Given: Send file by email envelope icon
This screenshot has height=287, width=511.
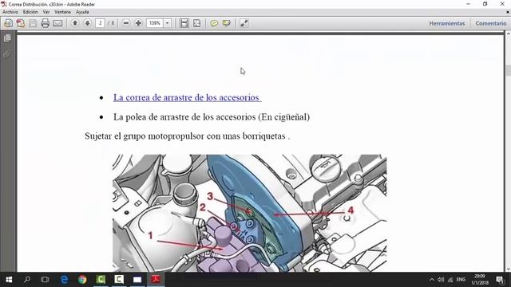Looking at the screenshot, I should click(x=57, y=23).
